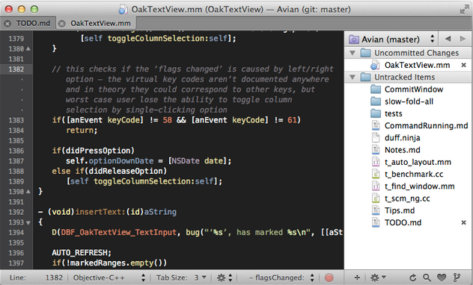Select the slow-fold-all folder

coord(409,101)
